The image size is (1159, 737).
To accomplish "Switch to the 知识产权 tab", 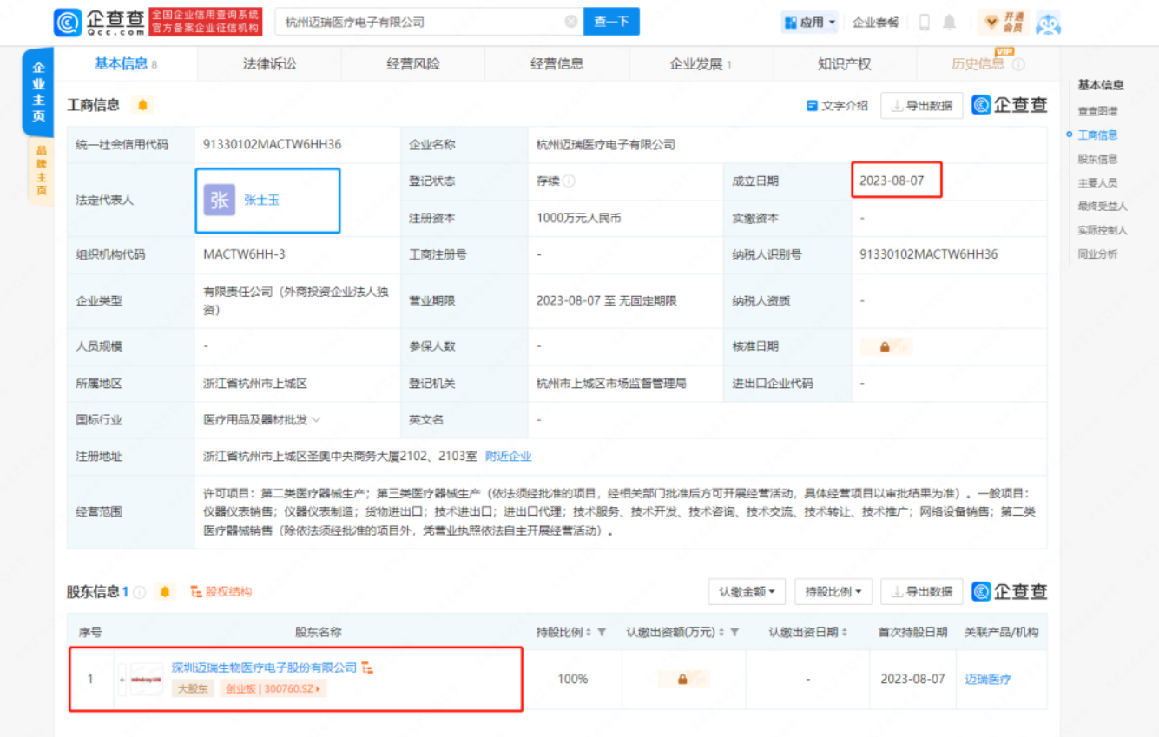I will coord(844,64).
